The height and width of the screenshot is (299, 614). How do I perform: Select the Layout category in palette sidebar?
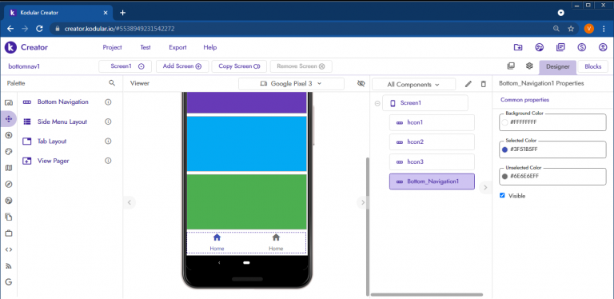coord(9,118)
